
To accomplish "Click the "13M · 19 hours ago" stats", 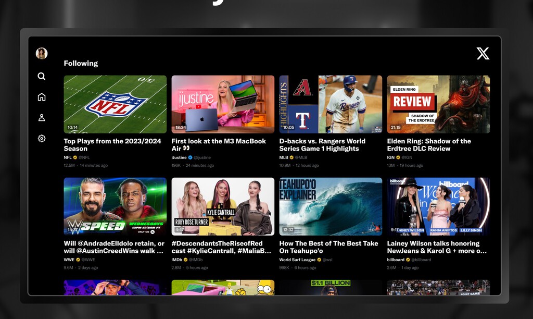I will (x=405, y=165).
